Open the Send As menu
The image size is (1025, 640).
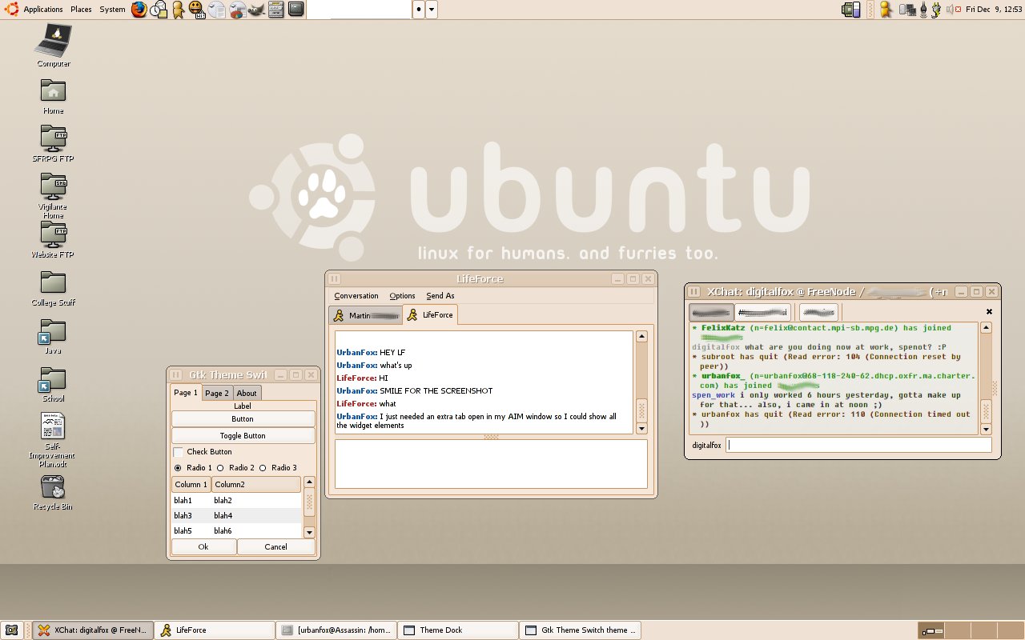tap(440, 296)
